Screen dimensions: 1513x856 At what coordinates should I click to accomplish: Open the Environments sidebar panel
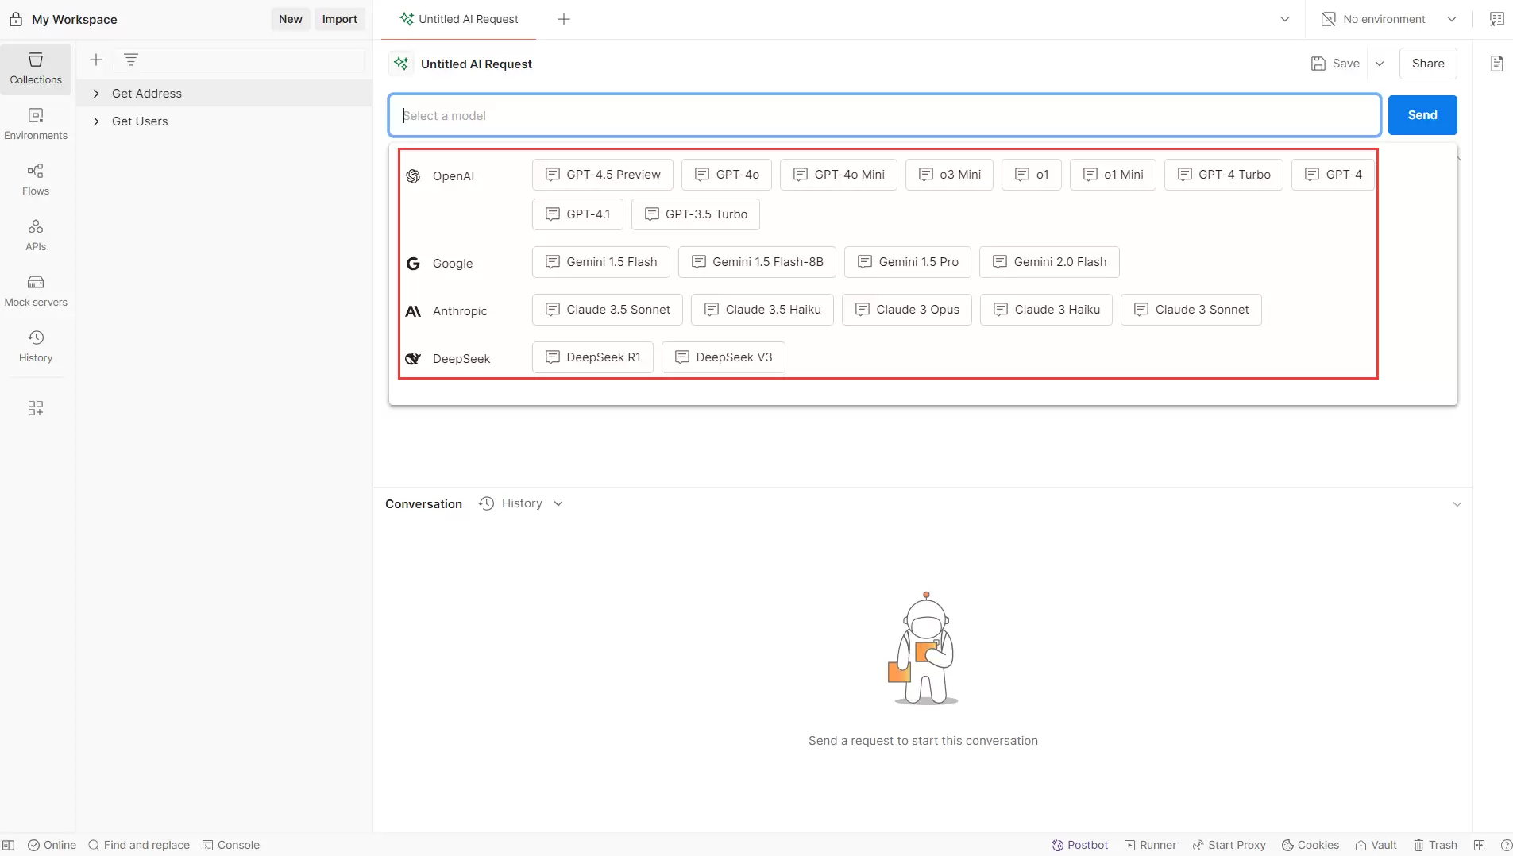(x=36, y=125)
